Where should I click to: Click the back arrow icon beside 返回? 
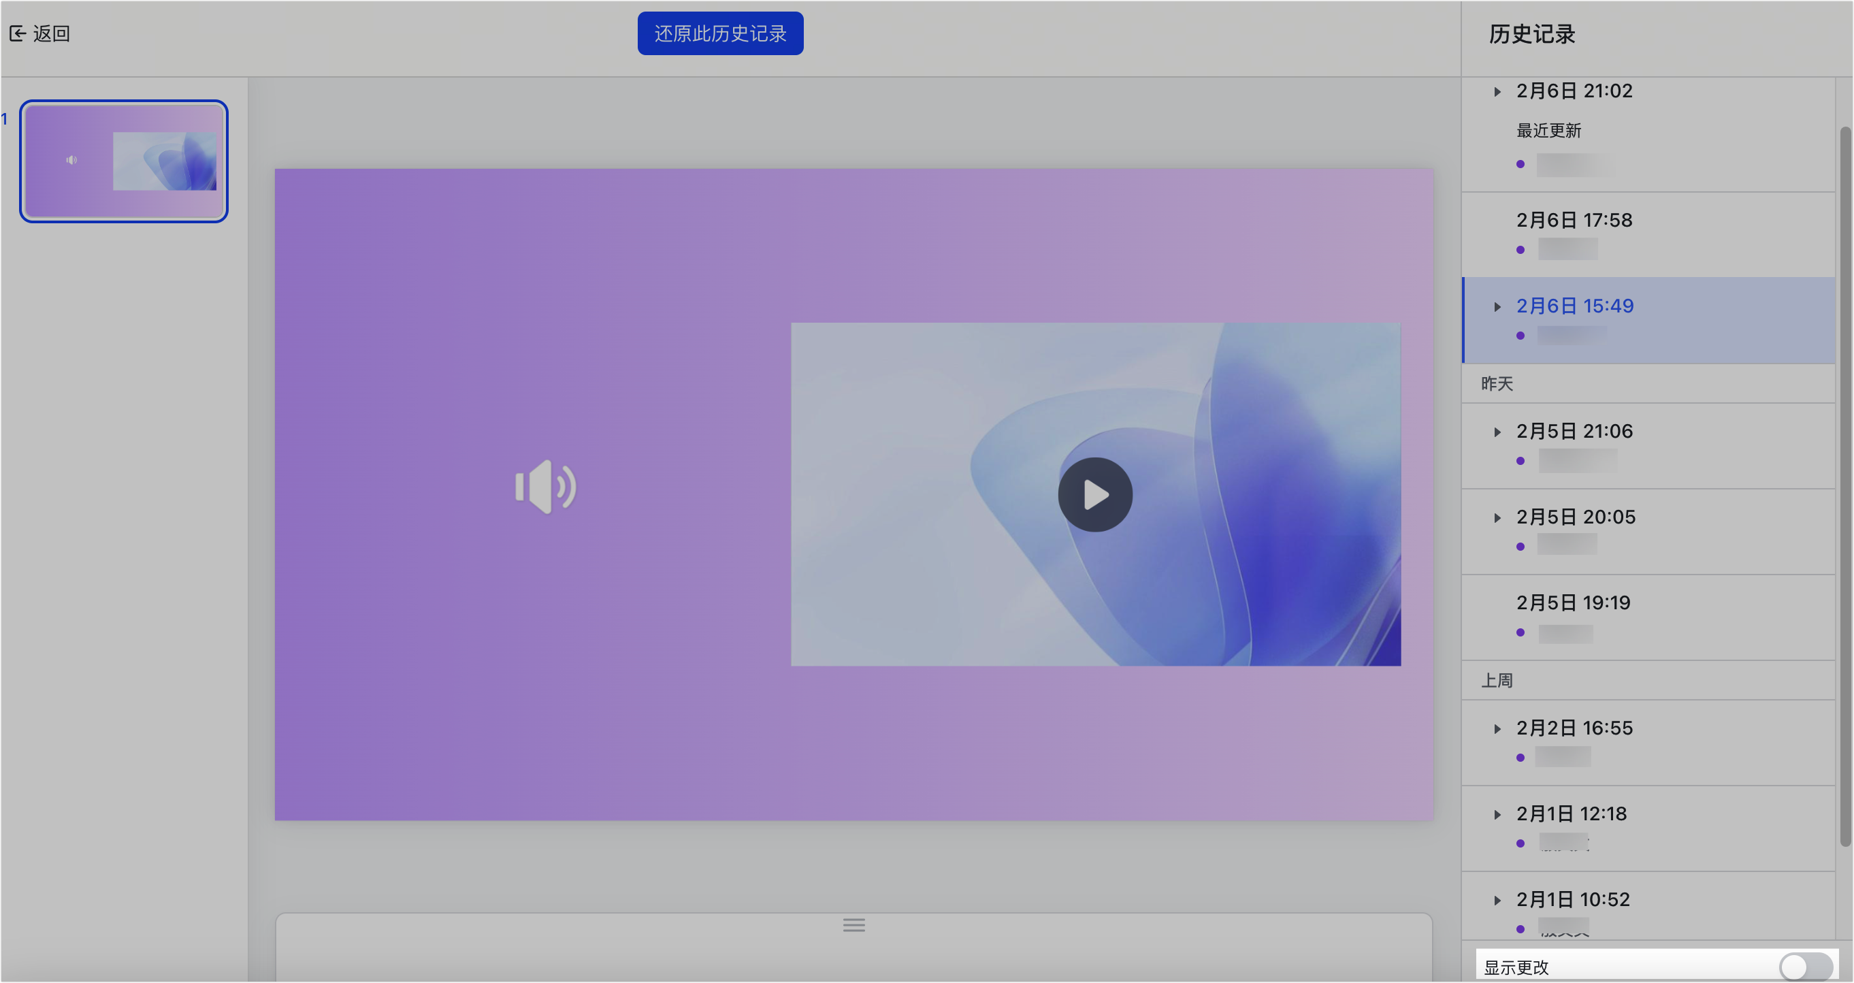pyautogui.click(x=18, y=33)
